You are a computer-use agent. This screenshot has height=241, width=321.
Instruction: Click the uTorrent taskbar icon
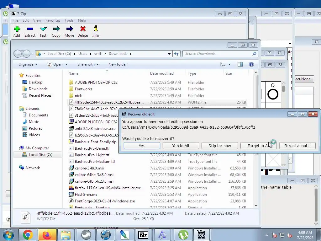pos(183,235)
